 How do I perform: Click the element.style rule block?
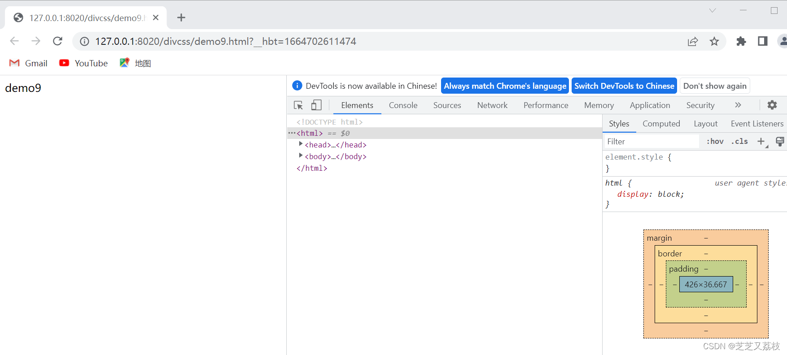tap(695, 163)
